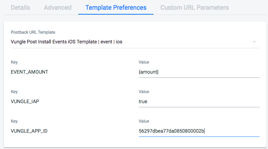268x149 pixels.
Task: Click the Key label above VUNGLE_IAP
Action: click(x=14, y=92)
